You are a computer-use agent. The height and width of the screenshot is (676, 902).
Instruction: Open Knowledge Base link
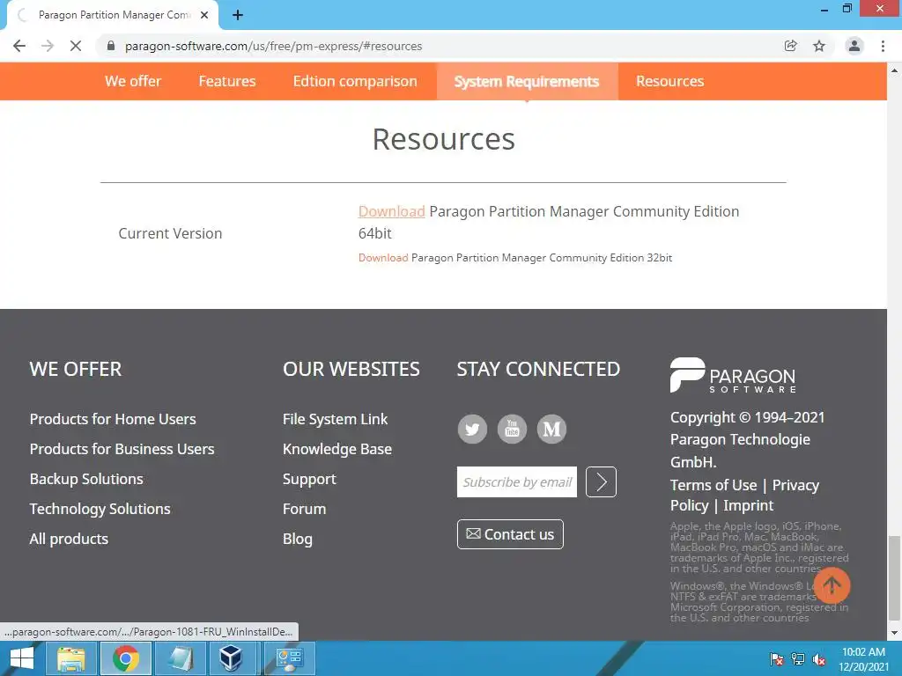(337, 449)
